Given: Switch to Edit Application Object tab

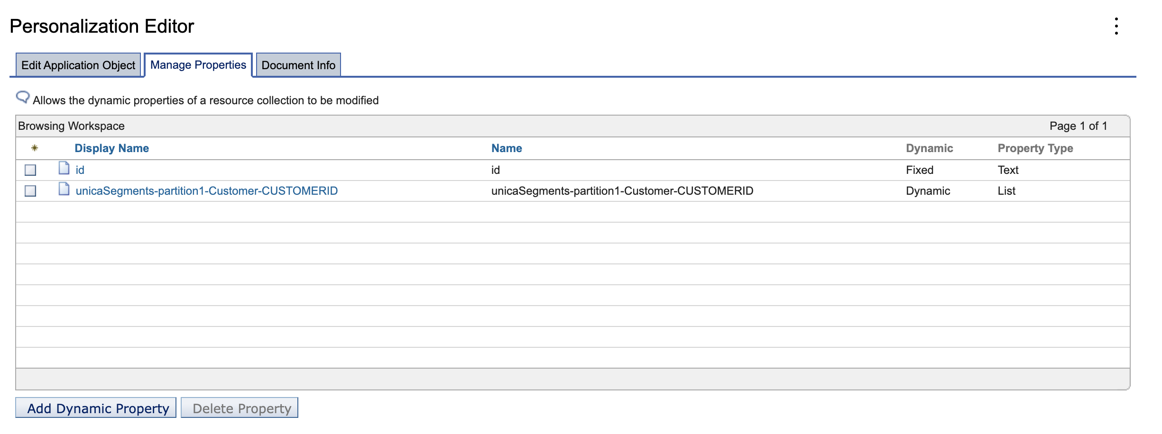Looking at the screenshot, I should (x=78, y=64).
